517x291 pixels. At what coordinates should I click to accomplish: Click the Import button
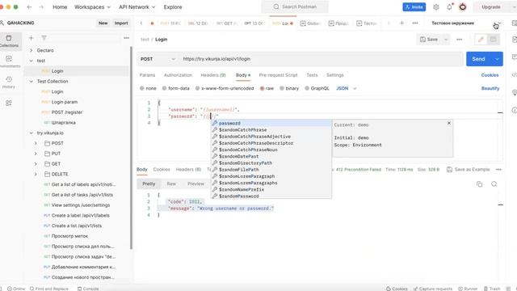[121, 23]
